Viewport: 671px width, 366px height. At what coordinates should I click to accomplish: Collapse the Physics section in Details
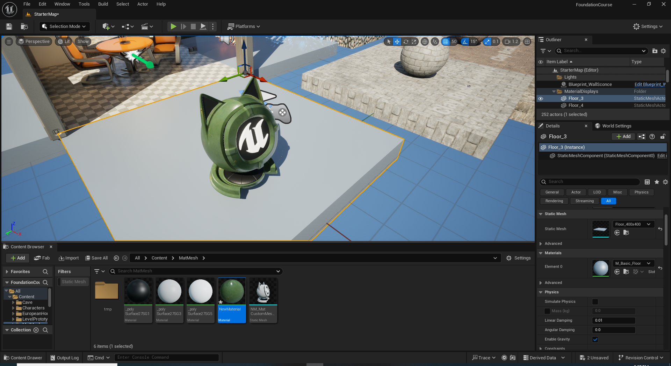tap(541, 292)
